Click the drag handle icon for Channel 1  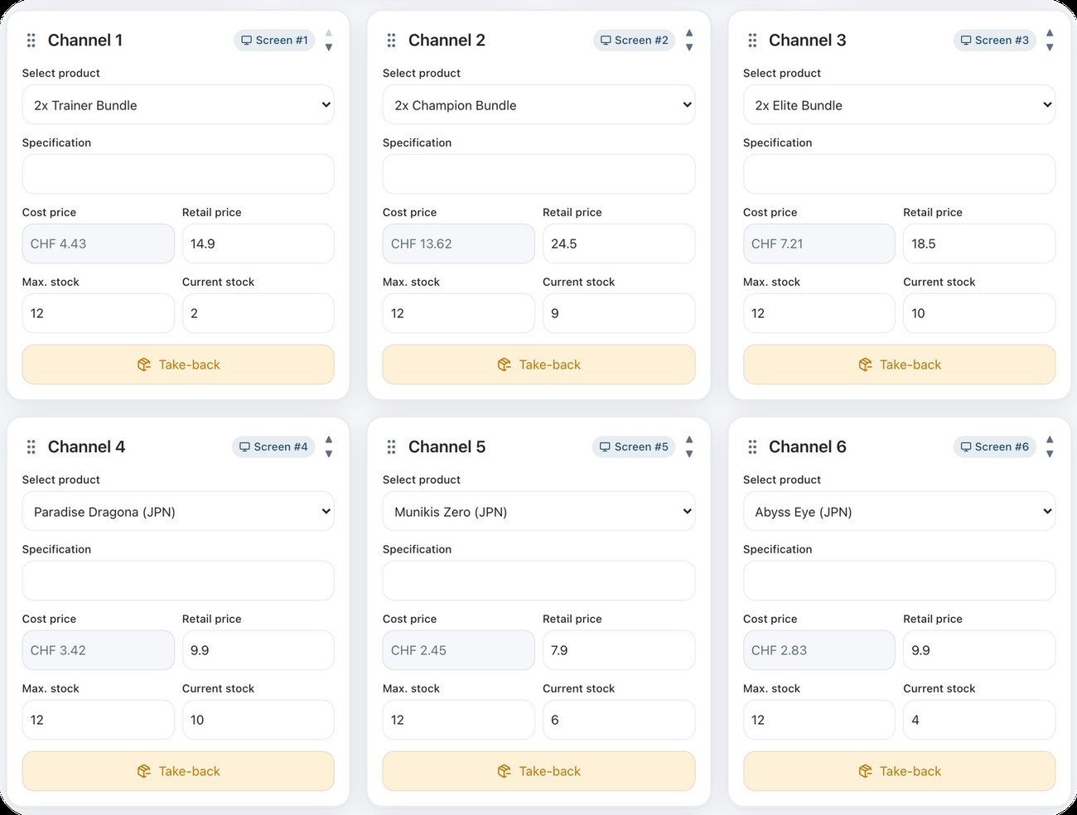pyautogui.click(x=31, y=40)
